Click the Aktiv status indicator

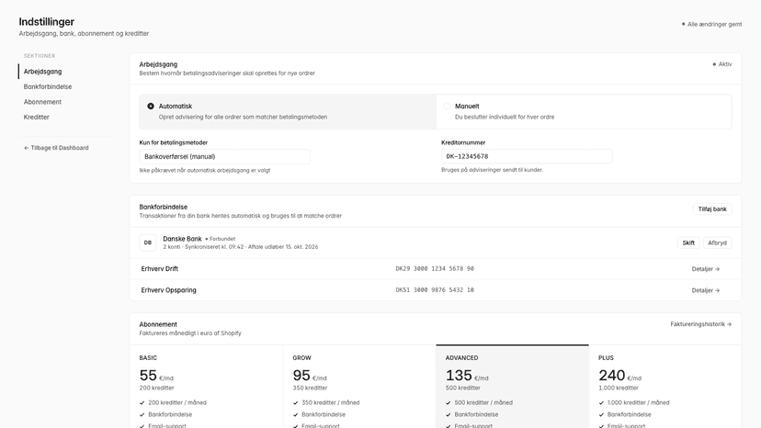point(722,64)
